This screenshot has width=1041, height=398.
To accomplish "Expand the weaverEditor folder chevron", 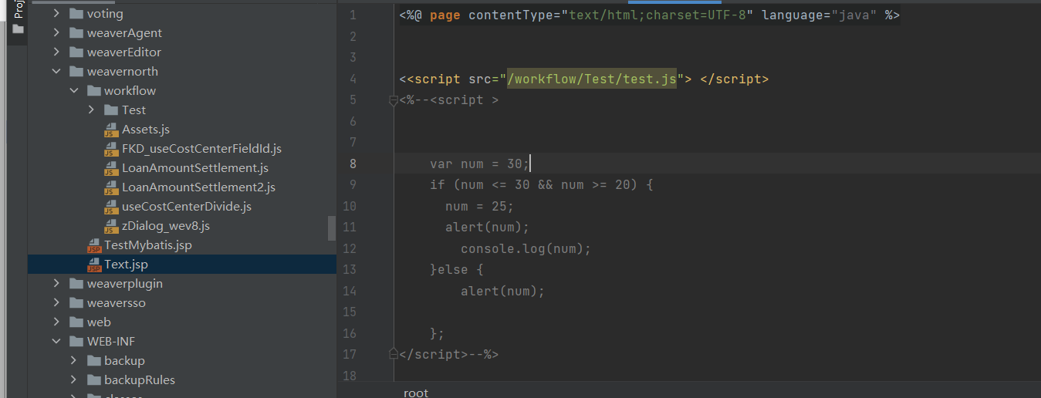I will 56,52.
